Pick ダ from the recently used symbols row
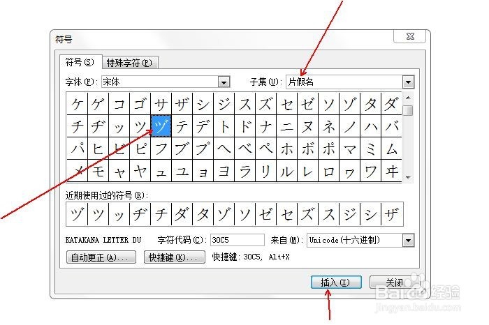Image resolution: width=489 pixels, height=325 pixels. (182, 214)
